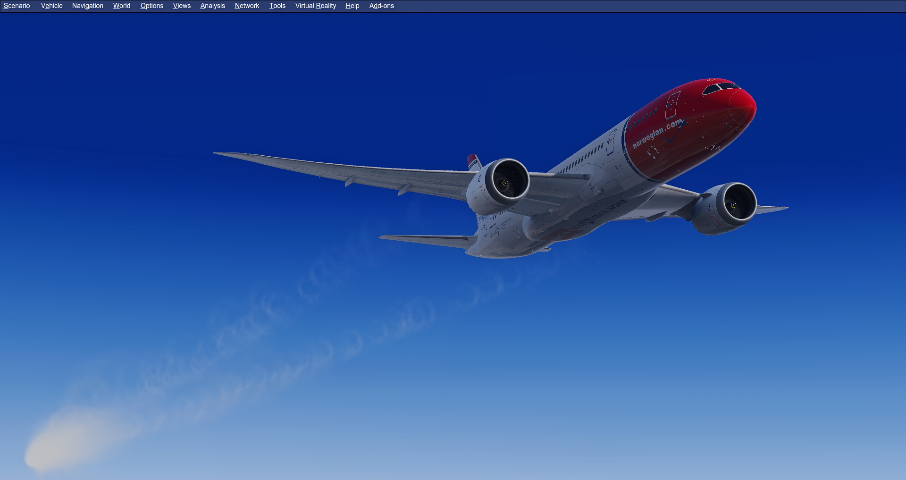Viewport: 906px width, 480px height.
Task: Click the engine nearest the aircraft's tail
Action: point(500,184)
